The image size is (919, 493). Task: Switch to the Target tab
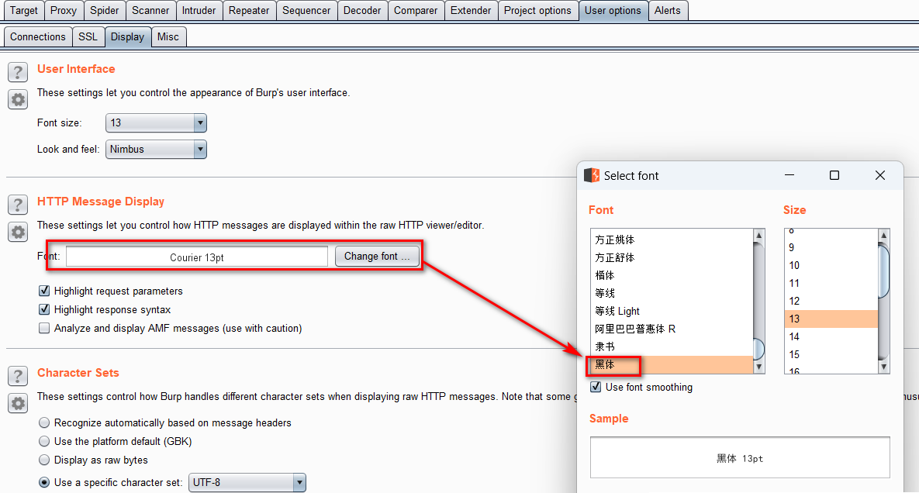[x=23, y=11]
